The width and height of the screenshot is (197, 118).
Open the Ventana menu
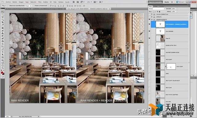pyautogui.click(x=61, y=2)
